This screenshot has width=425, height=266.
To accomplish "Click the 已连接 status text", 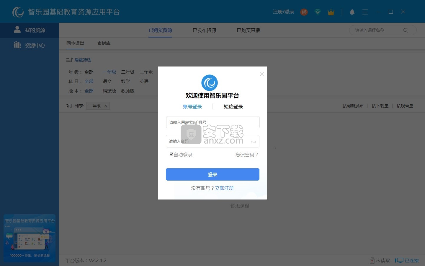I will pyautogui.click(x=412, y=260).
